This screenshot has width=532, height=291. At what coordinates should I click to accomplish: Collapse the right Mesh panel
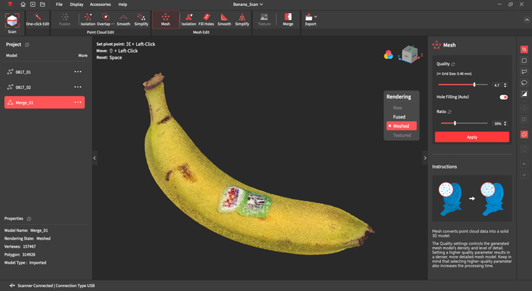pos(425,158)
